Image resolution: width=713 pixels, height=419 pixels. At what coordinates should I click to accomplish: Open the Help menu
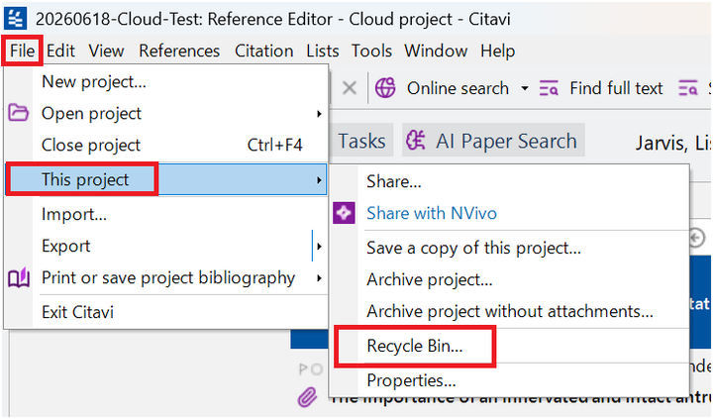tap(497, 51)
